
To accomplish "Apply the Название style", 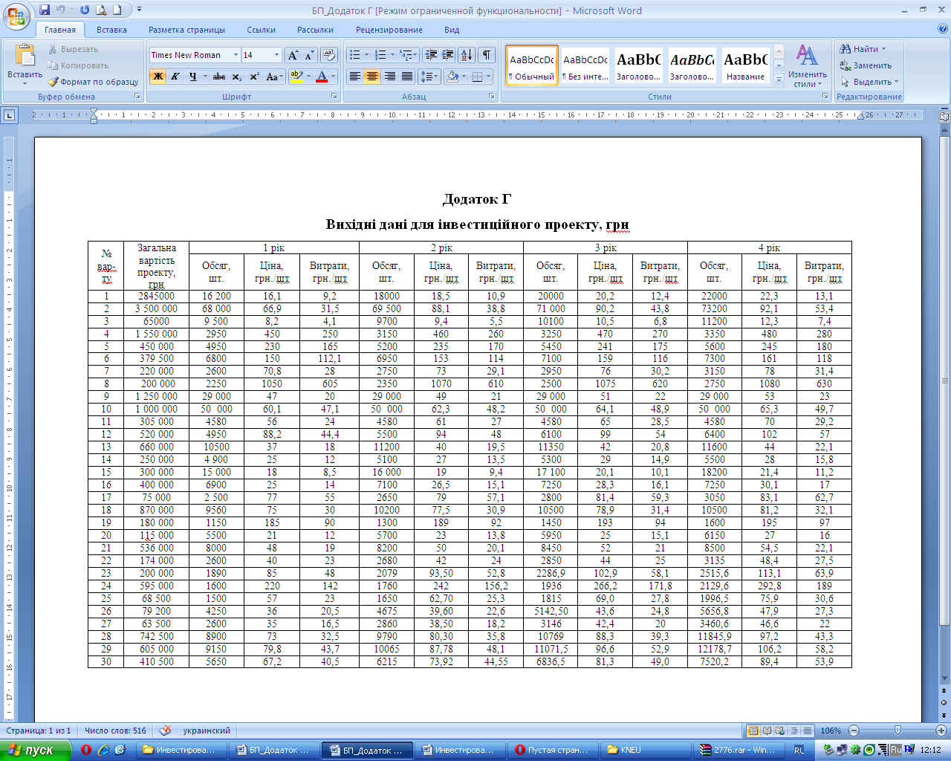I will click(x=746, y=65).
